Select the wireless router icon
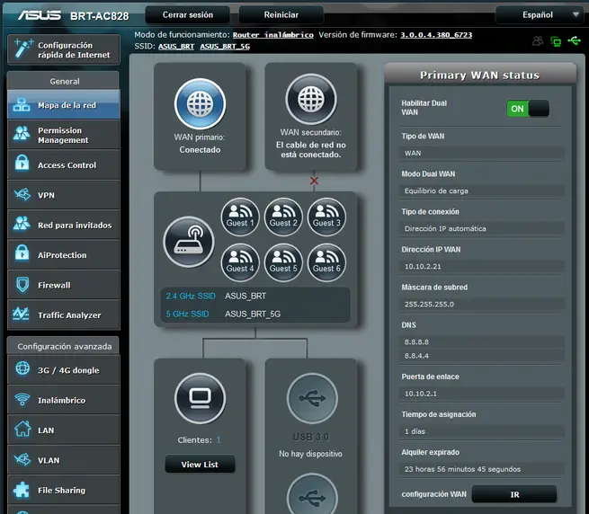The height and width of the screenshot is (514, 589). point(188,242)
